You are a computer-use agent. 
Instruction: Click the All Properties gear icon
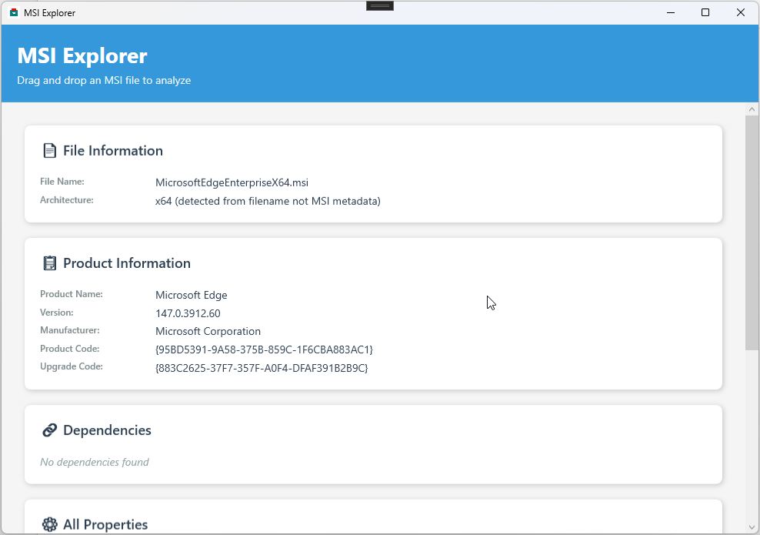pos(49,524)
